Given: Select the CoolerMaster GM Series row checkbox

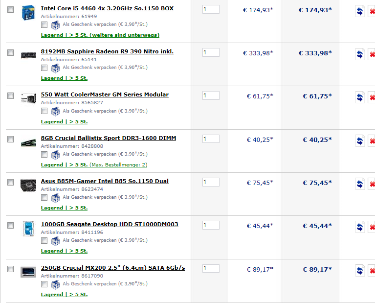Looking at the screenshot, I should (11, 96).
